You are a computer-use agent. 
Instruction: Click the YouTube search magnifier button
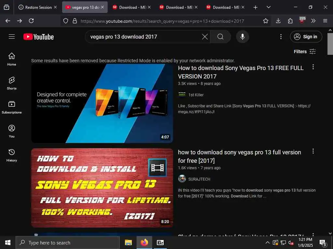point(220,37)
